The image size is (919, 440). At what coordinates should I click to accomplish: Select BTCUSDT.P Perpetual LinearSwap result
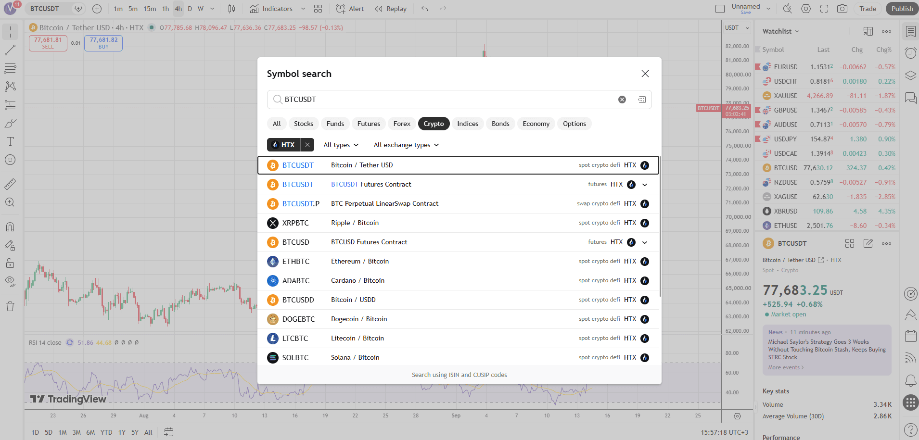click(458, 204)
